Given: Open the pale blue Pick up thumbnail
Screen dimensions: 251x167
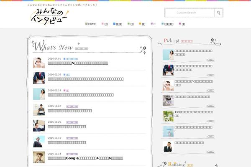Looking at the screenshot, I should 168,132.
